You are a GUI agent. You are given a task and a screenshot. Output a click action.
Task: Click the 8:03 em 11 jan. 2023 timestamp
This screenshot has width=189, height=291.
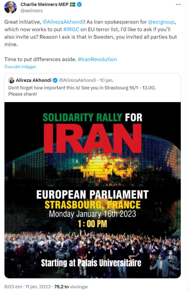pyautogui.click(x=27, y=287)
